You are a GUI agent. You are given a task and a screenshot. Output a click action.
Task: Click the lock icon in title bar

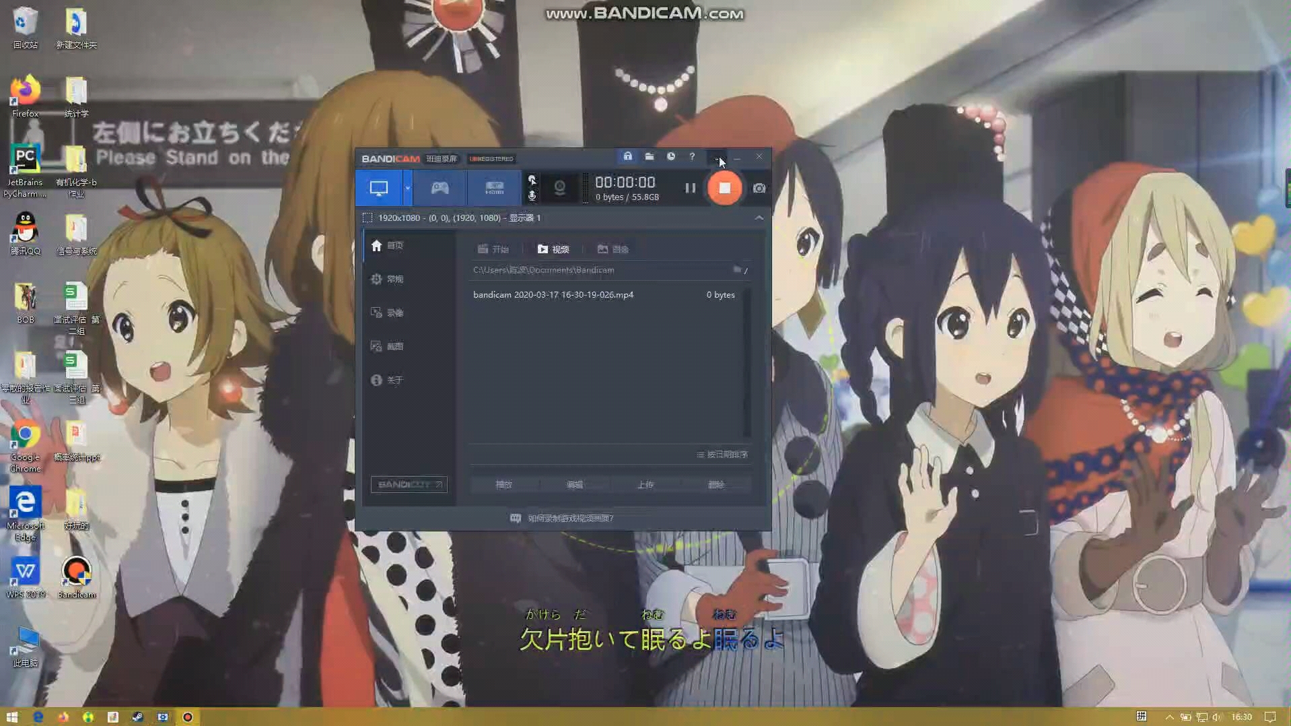click(x=627, y=156)
